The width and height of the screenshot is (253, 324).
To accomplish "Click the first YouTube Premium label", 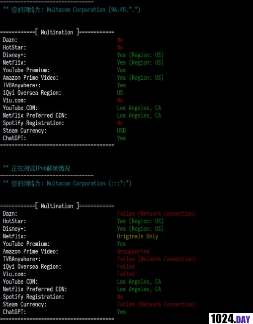I will [x=26, y=70].
